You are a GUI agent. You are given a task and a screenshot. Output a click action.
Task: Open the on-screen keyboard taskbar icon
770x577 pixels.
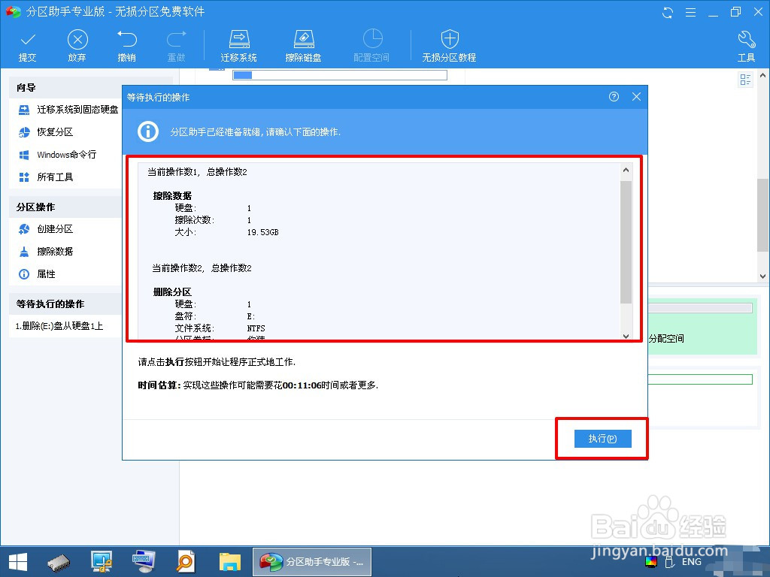(144, 562)
